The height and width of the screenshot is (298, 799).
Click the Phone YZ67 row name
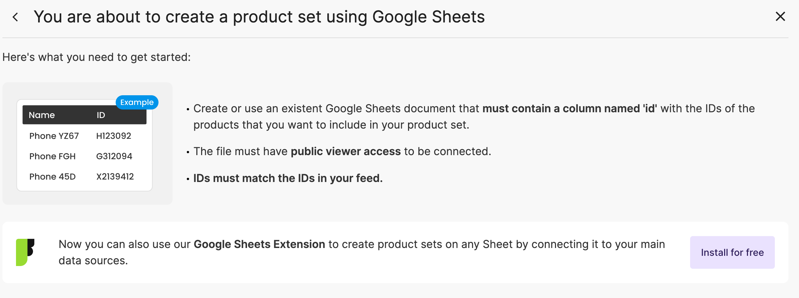(x=54, y=136)
